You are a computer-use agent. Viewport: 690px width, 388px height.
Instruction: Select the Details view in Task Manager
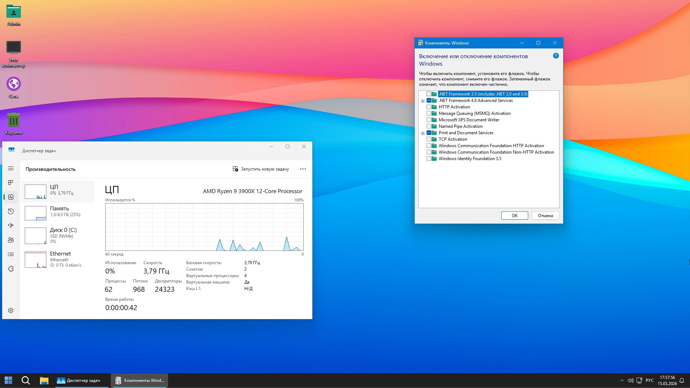point(11,254)
